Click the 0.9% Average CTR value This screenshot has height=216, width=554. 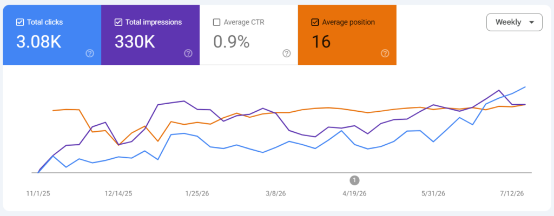[x=232, y=42]
